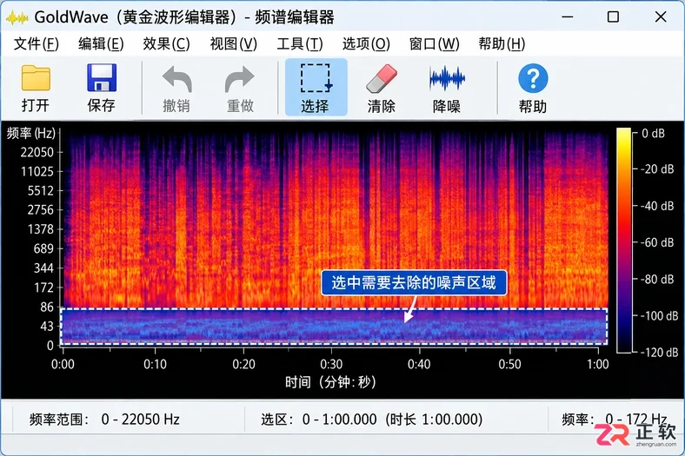This screenshot has width=685, height=456.
Task: Click the 频率范围 0 - 22050 Hz status entry
Action: point(104,420)
